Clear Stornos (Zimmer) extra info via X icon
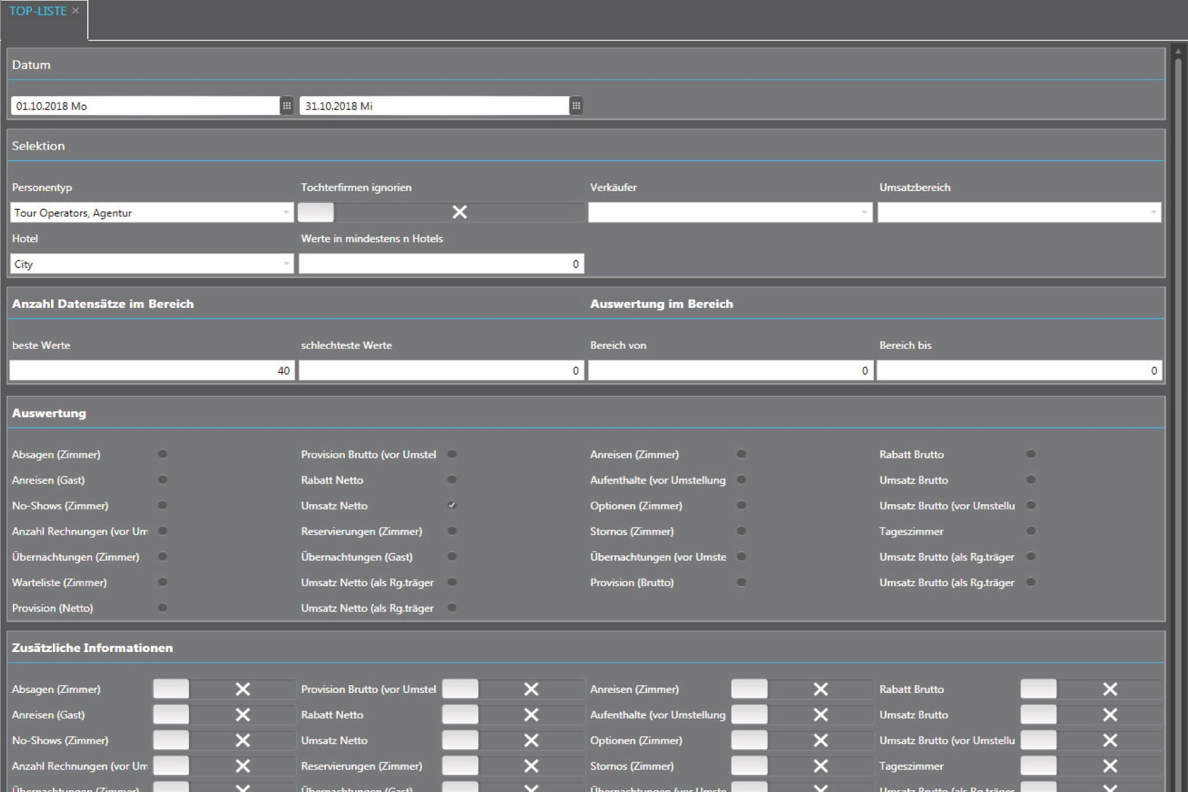The width and height of the screenshot is (1188, 792). [820, 766]
